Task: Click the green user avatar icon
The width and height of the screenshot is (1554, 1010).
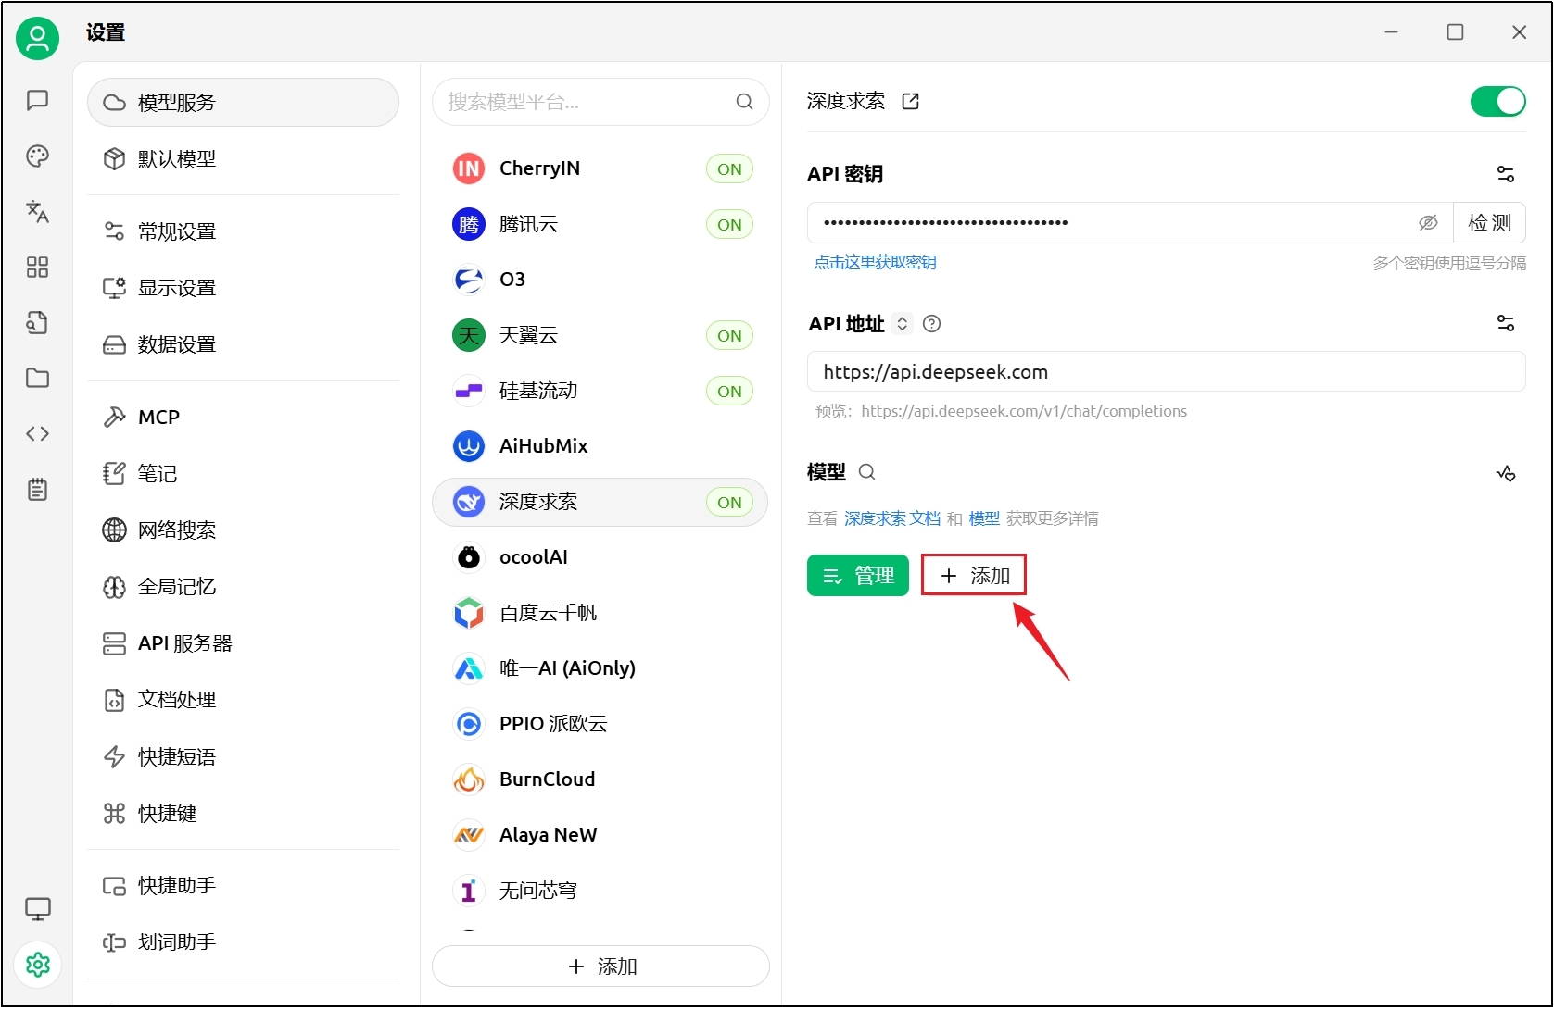Action: (37, 38)
